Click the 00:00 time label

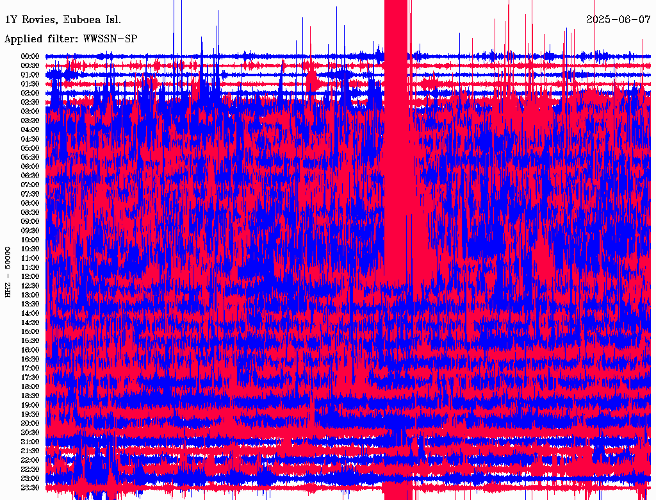[x=30, y=56]
